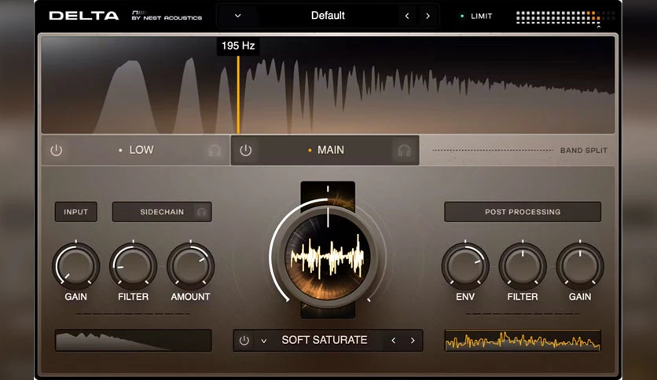This screenshot has height=380, width=657.
Task: Adjust the input GAIN knob
Action: tap(76, 265)
